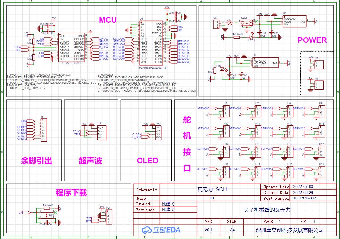This screenshot has height=239, width=340.
Task: Click the MCU section title
Action: (x=108, y=20)
